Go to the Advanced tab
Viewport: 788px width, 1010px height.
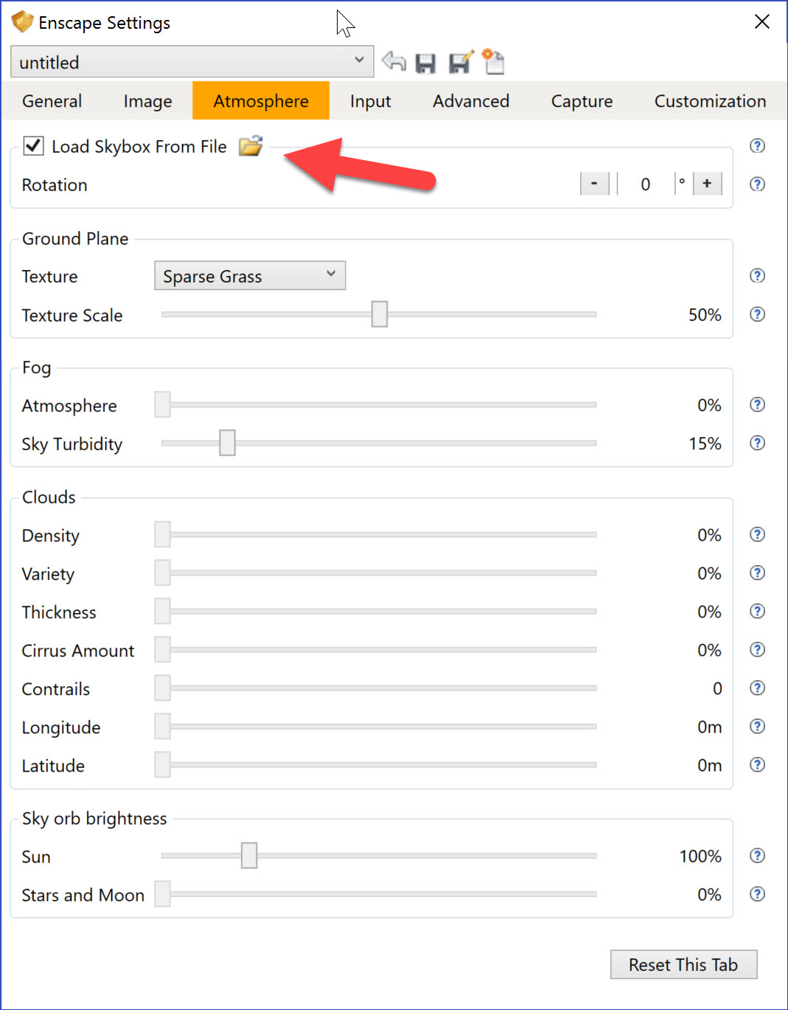[x=470, y=101]
